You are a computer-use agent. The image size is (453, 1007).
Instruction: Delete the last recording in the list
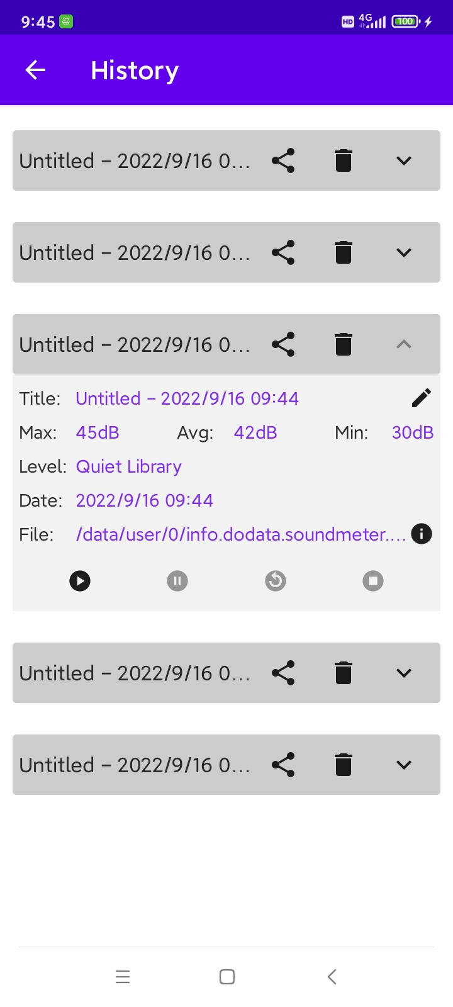[x=344, y=765]
